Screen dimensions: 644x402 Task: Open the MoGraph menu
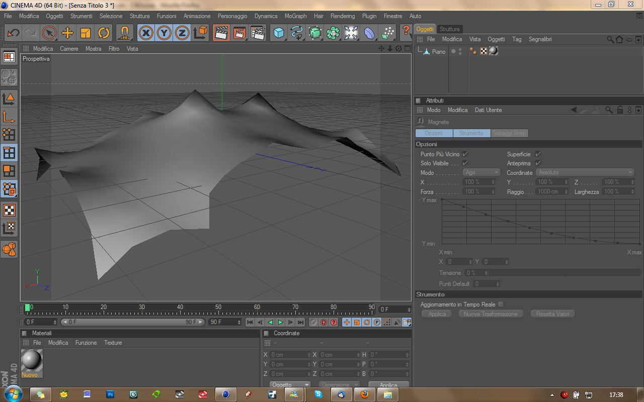[x=295, y=16]
